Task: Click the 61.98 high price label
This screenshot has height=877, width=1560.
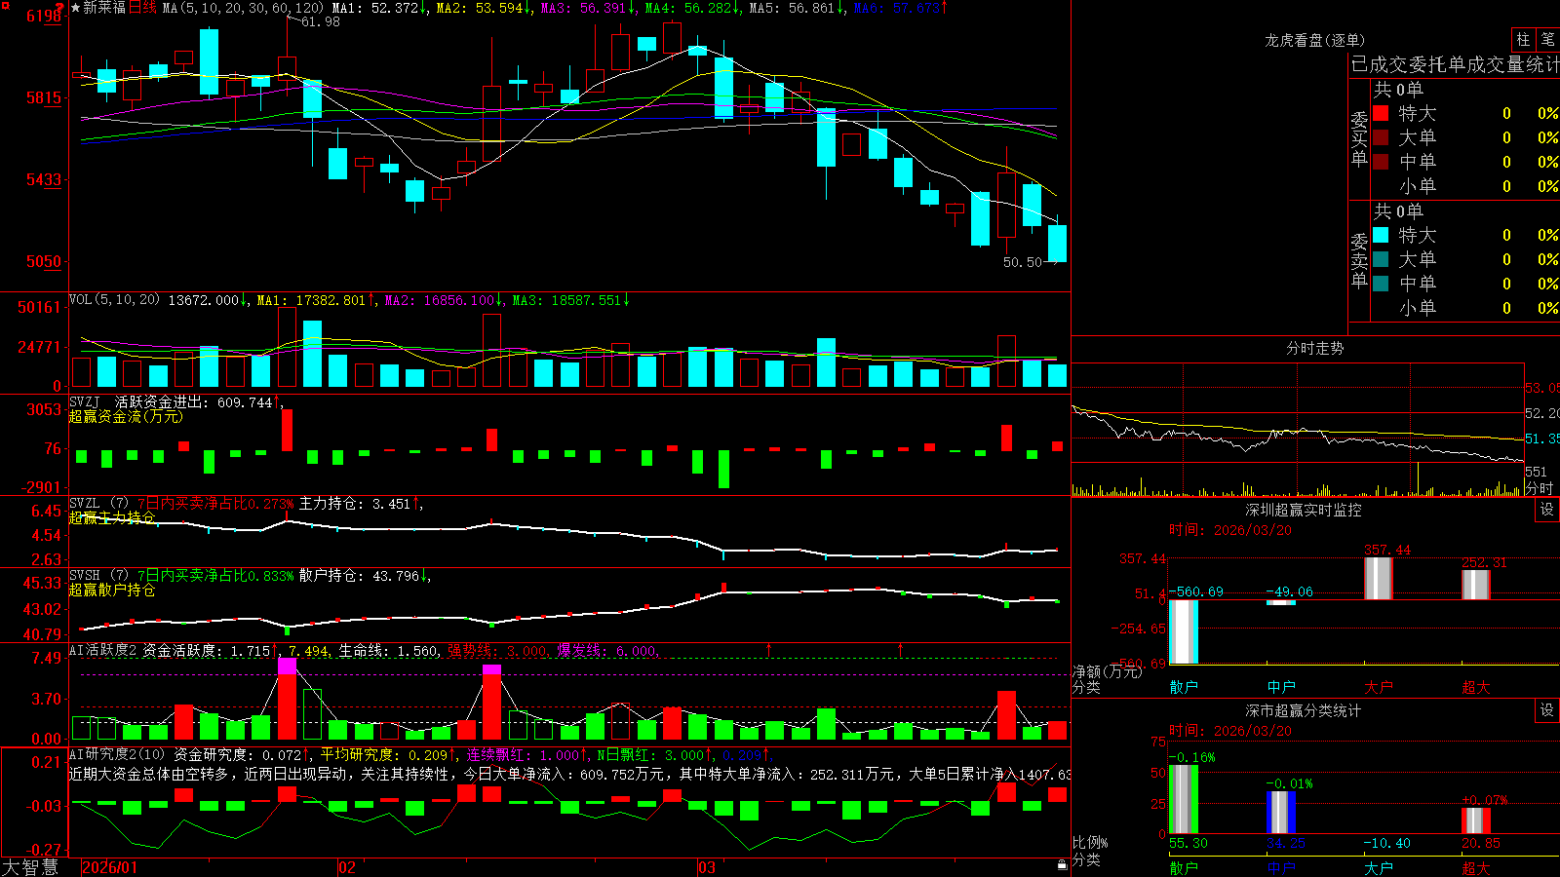Action: [321, 21]
